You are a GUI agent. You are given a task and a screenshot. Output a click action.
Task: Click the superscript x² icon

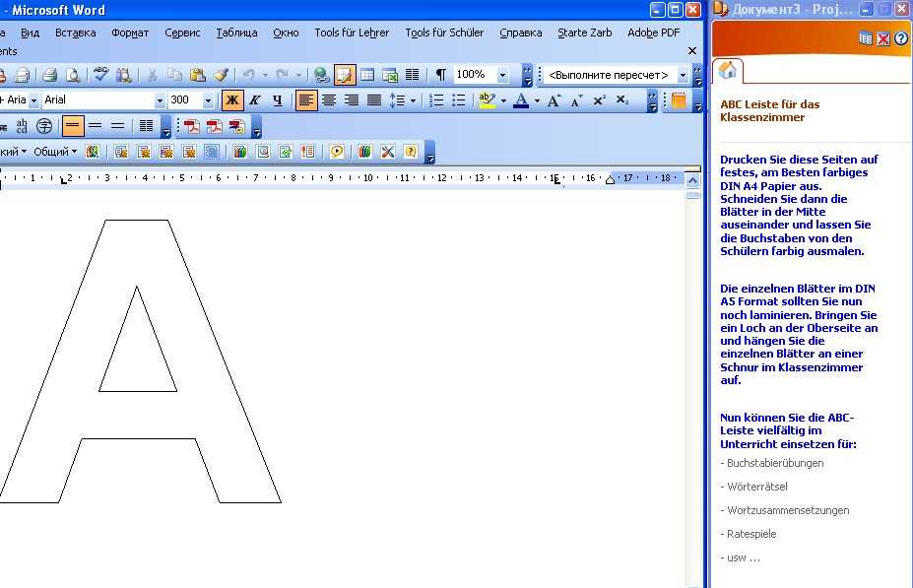coord(599,100)
